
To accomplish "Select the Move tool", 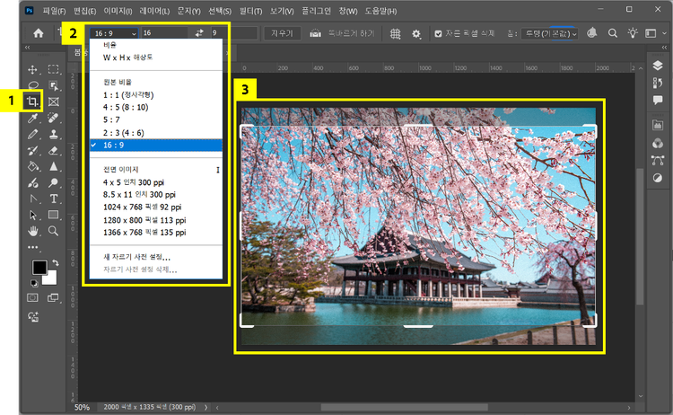I will (33, 69).
